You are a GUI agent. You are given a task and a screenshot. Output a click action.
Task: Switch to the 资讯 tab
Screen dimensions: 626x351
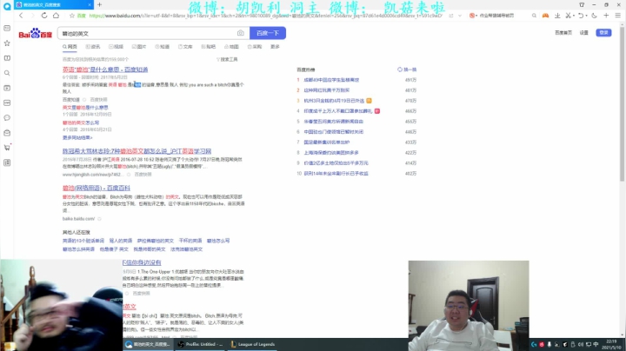[93, 47]
